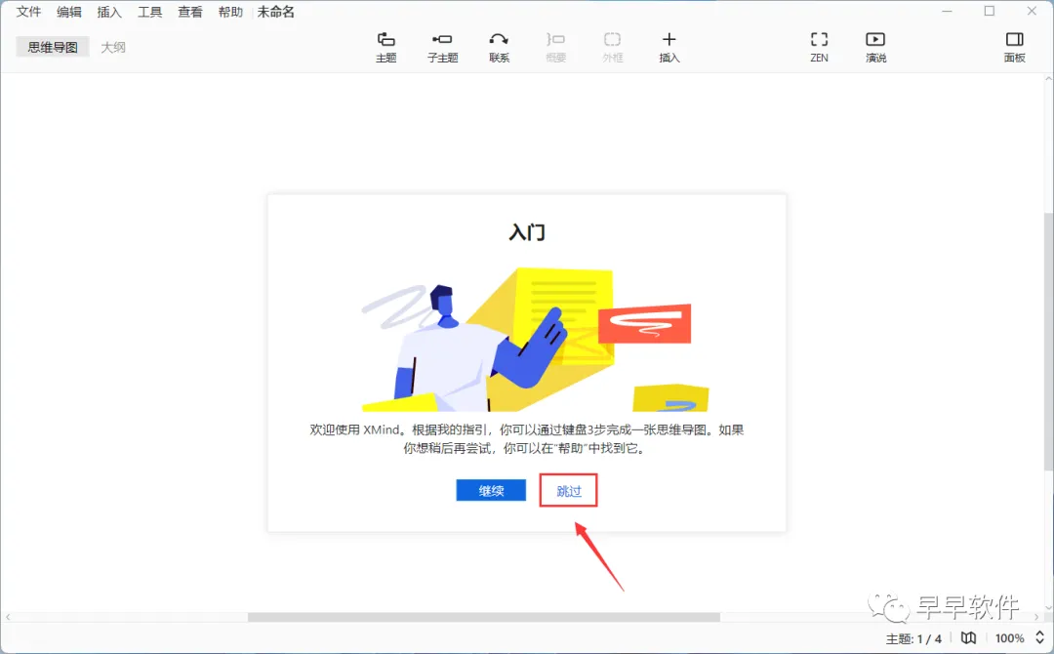Open the 查看 menu
Image resolution: width=1054 pixels, height=654 pixels.
[189, 12]
